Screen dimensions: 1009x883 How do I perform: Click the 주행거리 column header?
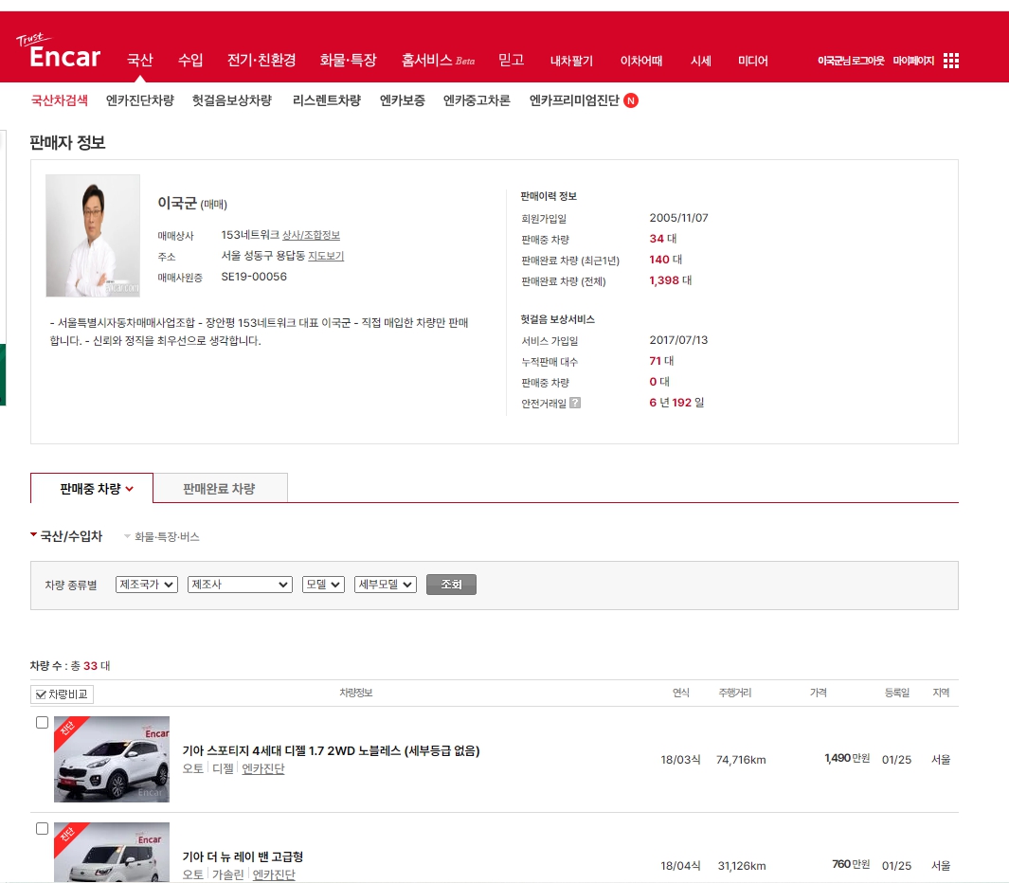(x=735, y=693)
